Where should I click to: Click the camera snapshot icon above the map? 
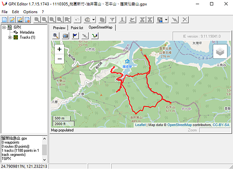(x=65, y=36)
